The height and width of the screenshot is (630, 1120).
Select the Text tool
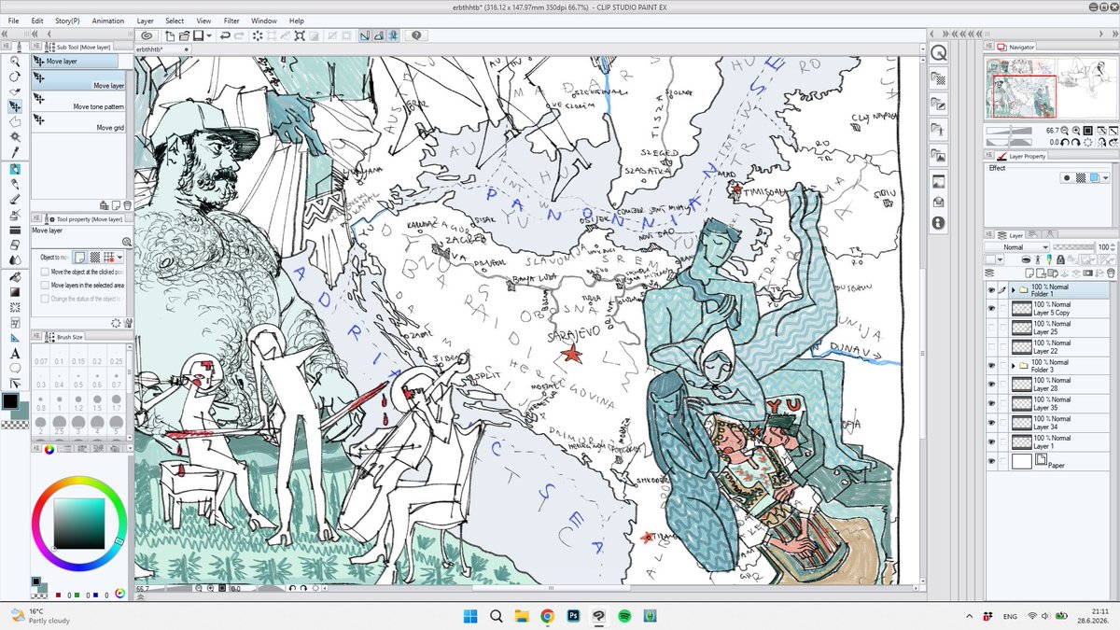(x=15, y=354)
